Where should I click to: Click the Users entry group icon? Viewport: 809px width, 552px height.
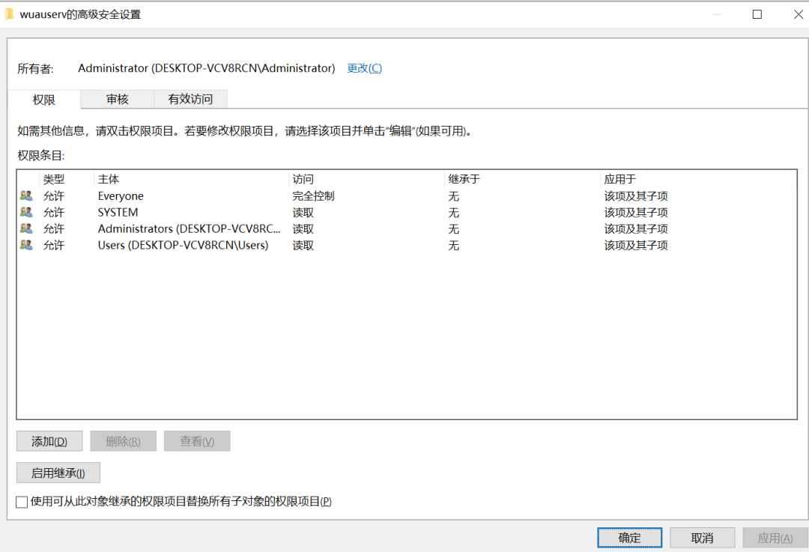click(x=26, y=246)
